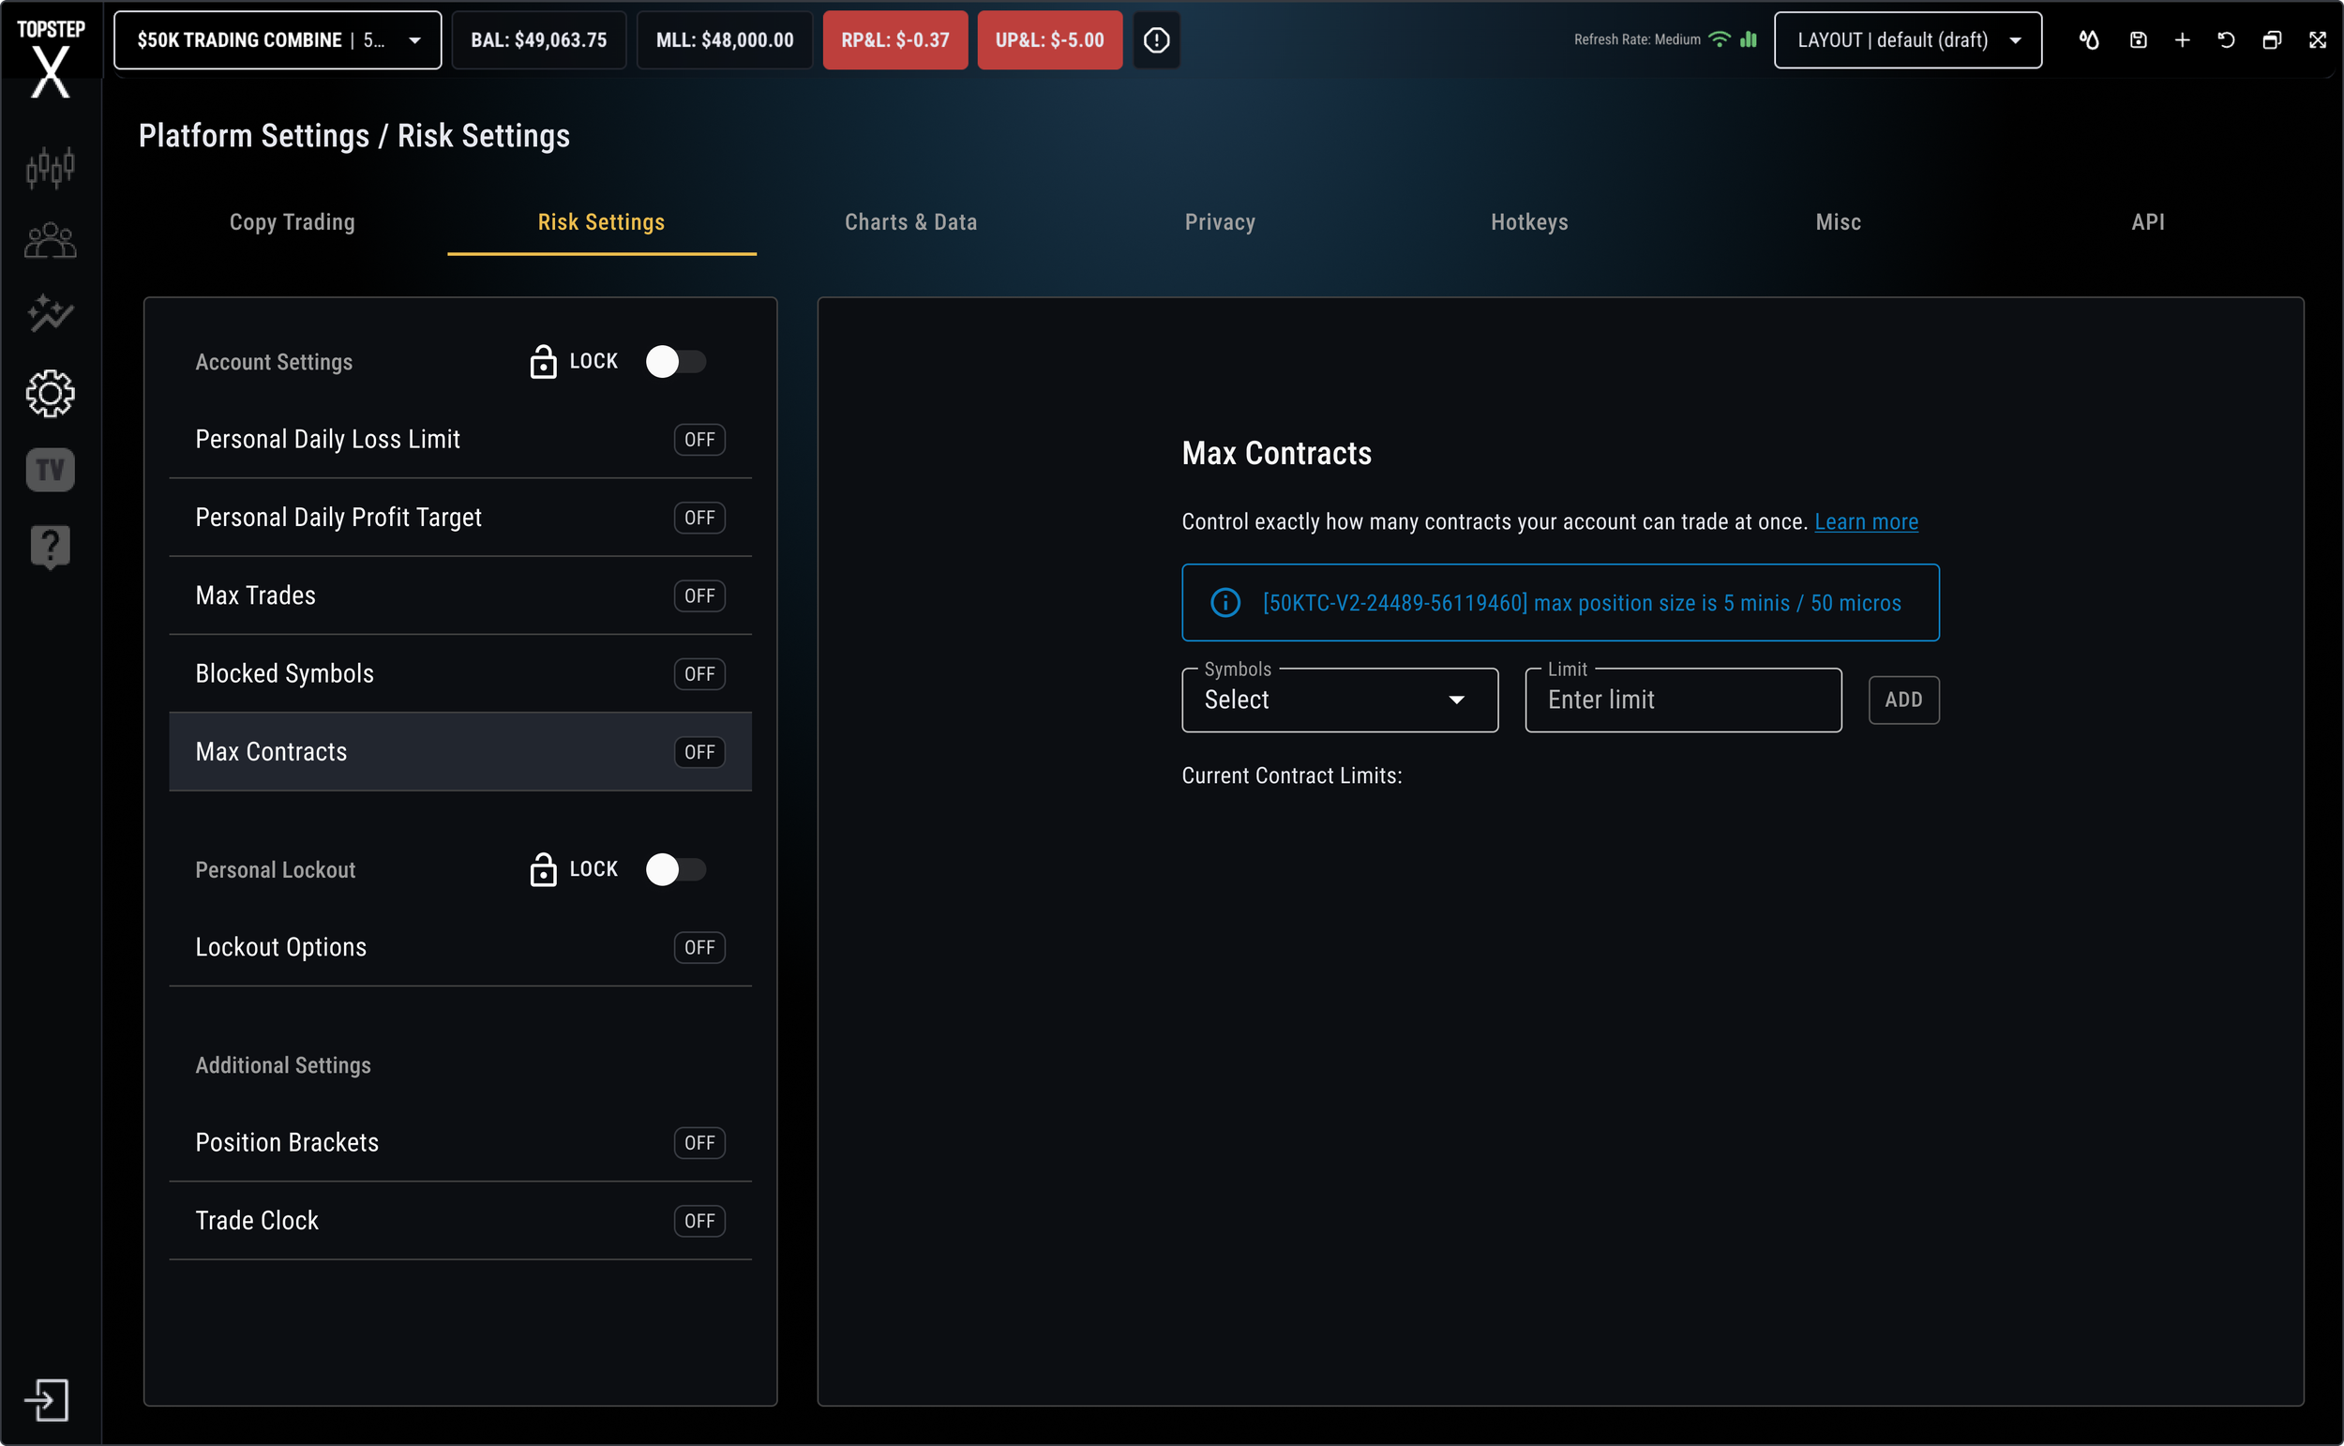Click the Refresh Rate: Medium label
The height and width of the screenshot is (1446, 2344).
coord(1638,40)
